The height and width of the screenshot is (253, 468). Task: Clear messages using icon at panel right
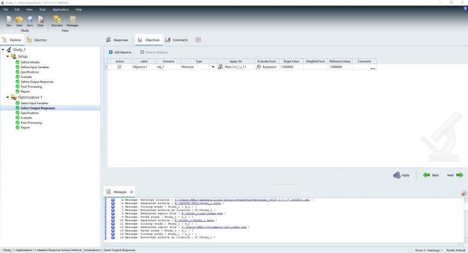[464, 193]
